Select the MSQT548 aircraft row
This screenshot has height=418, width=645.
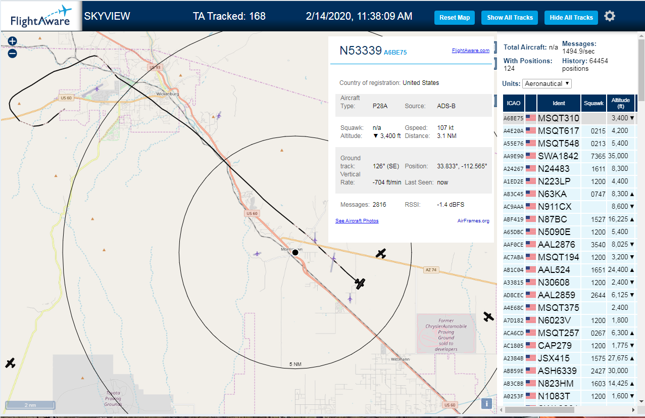click(569, 144)
